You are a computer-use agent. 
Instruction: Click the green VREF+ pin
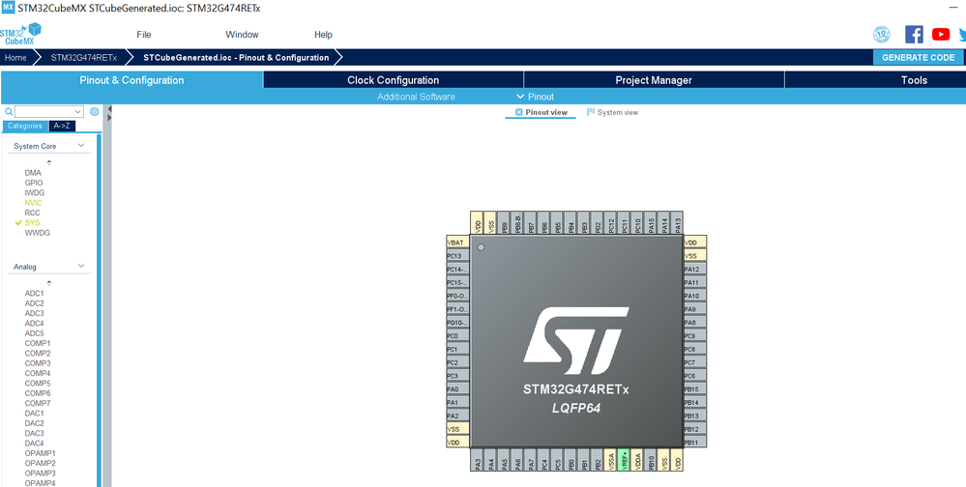point(624,460)
